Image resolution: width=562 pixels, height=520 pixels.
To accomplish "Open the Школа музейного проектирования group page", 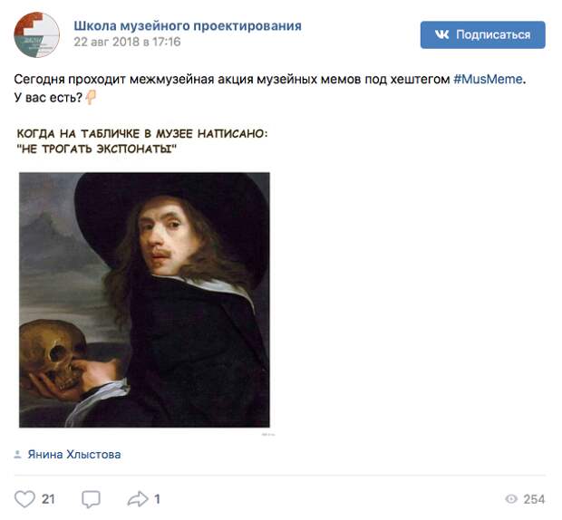I will (188, 25).
